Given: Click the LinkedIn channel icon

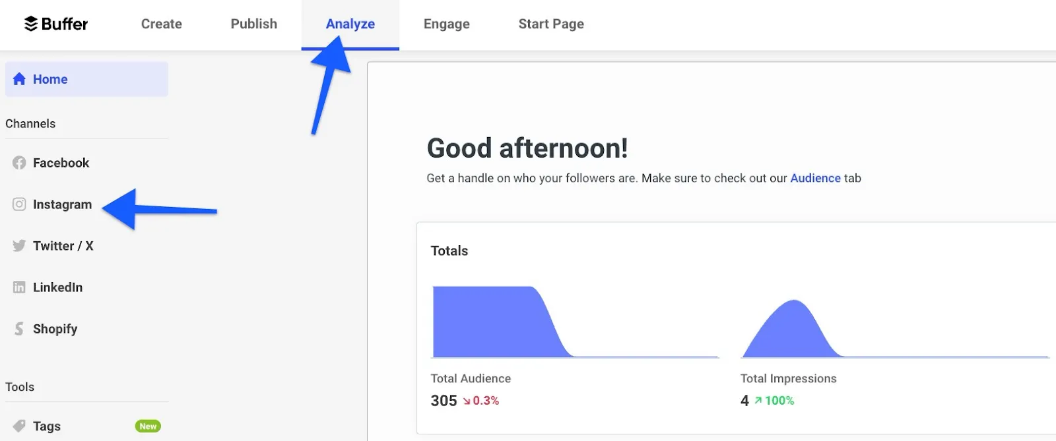Looking at the screenshot, I should [x=19, y=287].
